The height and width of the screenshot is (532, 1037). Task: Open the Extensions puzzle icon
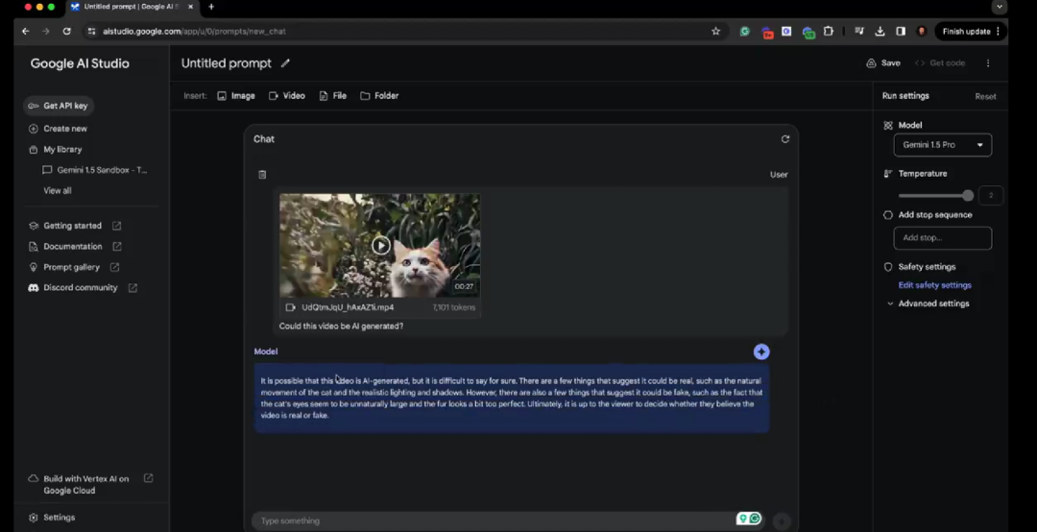click(828, 31)
